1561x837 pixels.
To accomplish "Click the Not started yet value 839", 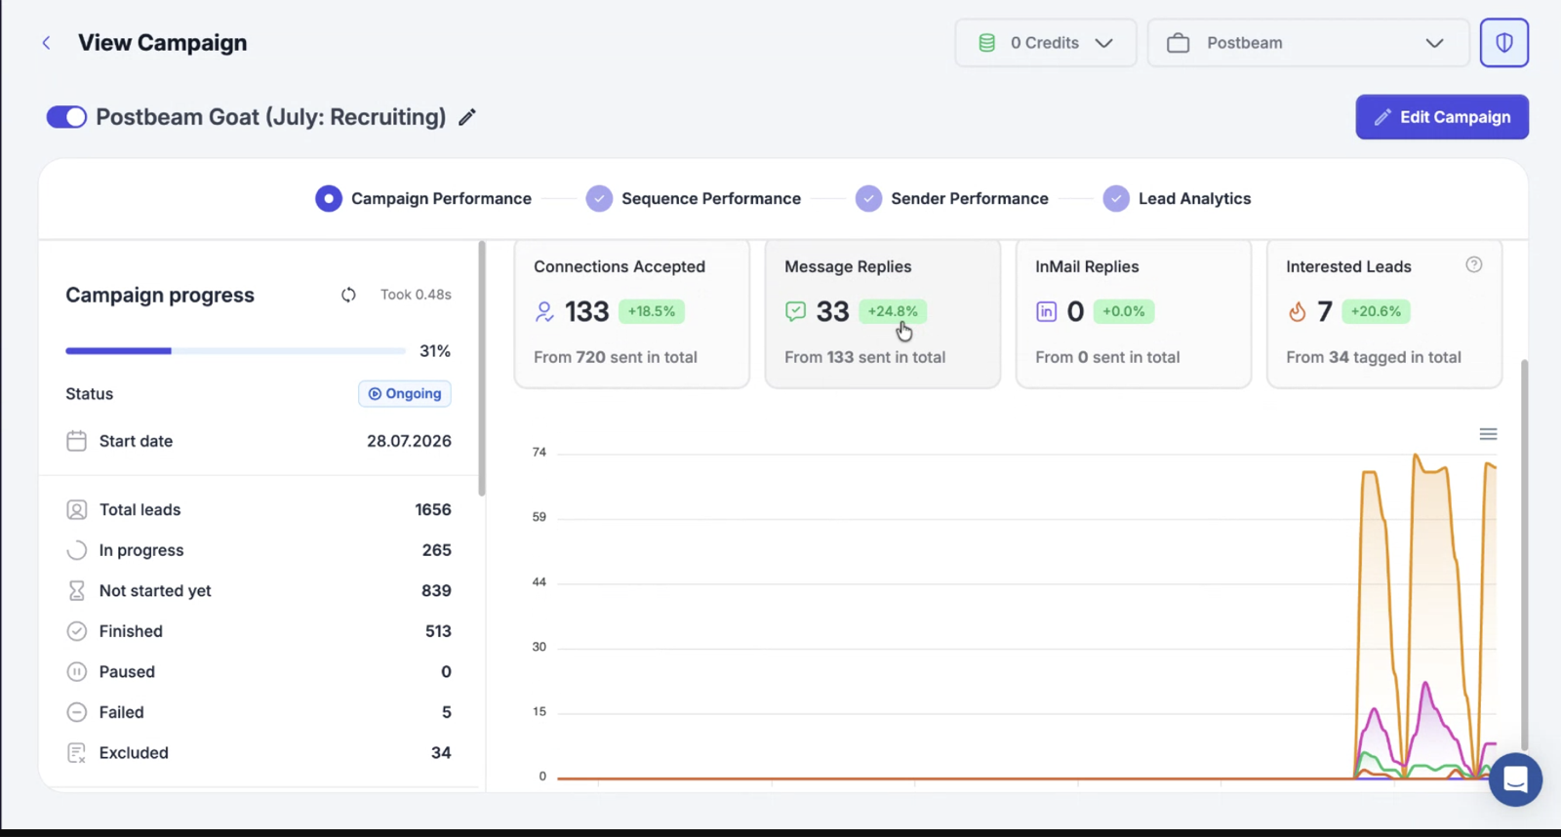I will [x=436, y=591].
